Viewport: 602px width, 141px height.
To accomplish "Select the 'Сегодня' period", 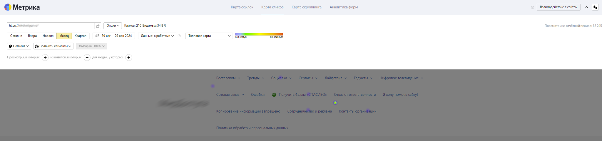I will (x=16, y=36).
